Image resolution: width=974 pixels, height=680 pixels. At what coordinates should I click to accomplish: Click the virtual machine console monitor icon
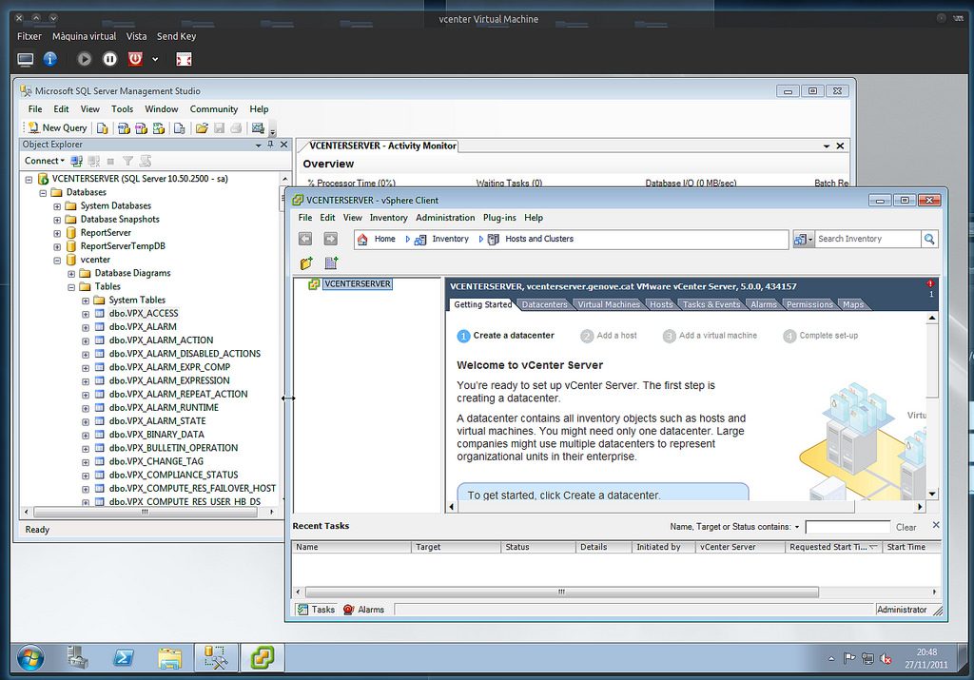click(26, 59)
